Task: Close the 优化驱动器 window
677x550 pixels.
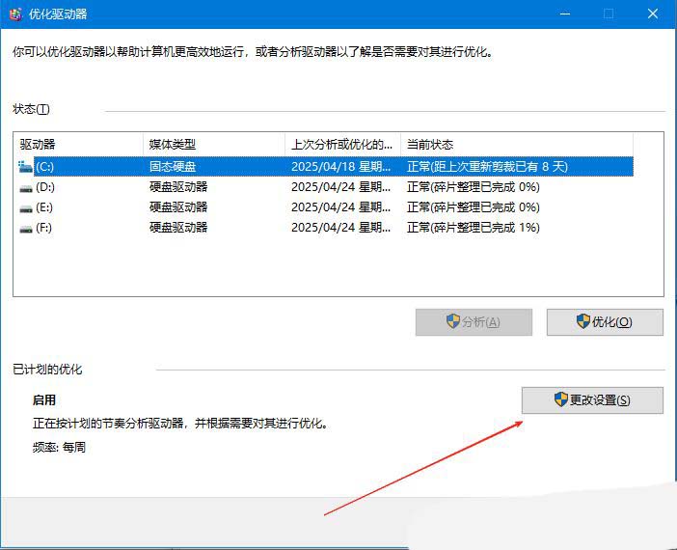Action: pyautogui.click(x=652, y=14)
